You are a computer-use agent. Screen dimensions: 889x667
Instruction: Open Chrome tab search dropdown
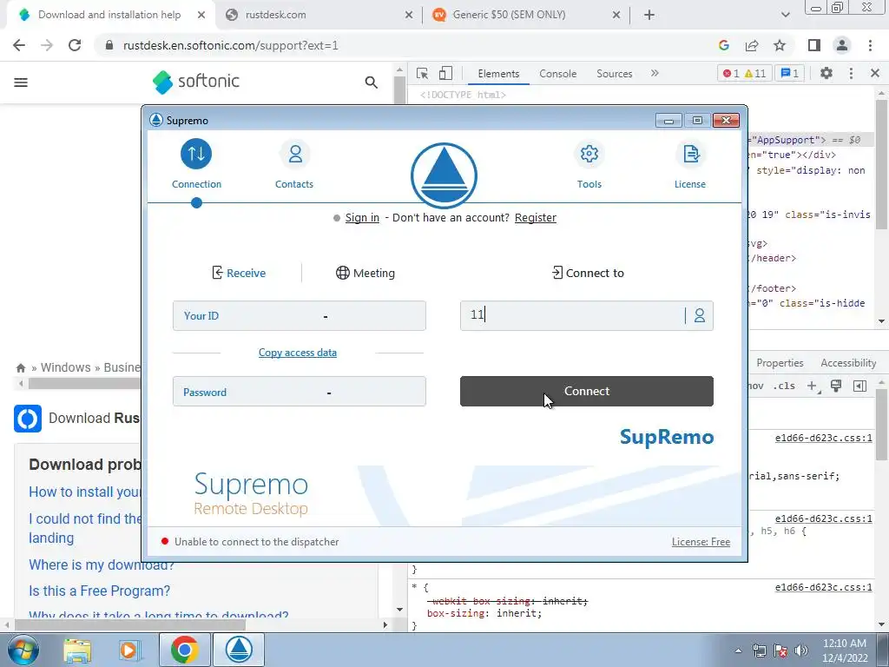coord(785,15)
